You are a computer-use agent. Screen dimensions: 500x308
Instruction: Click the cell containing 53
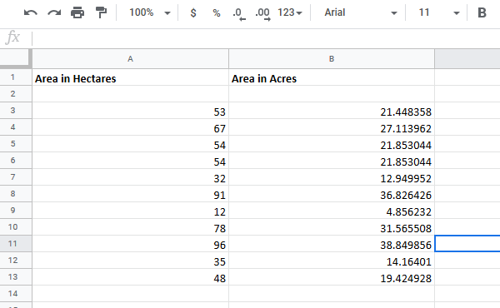(131, 111)
